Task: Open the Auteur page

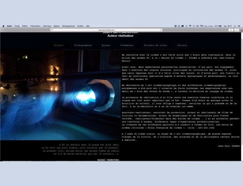Action: pos(106,45)
